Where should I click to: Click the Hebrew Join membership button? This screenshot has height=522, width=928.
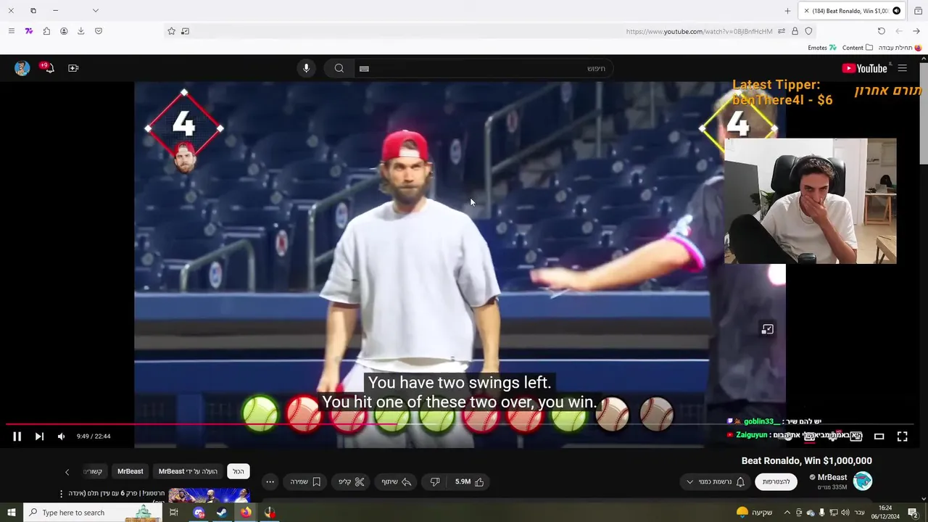click(x=776, y=481)
